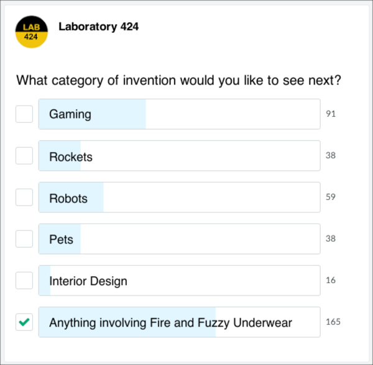The height and width of the screenshot is (365, 373).
Task: Click the Gaming vote count 91
Action: [331, 114]
